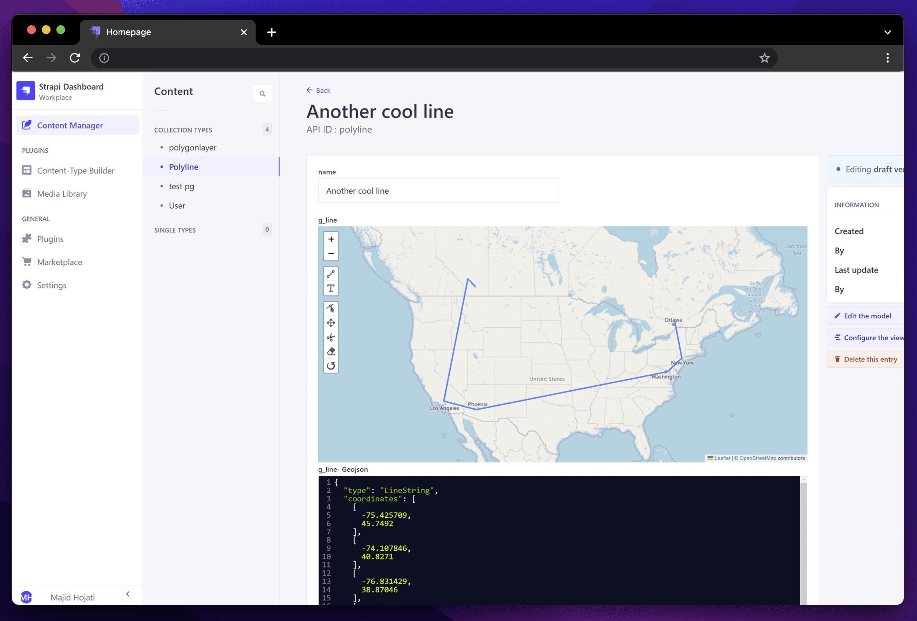Click the rotate layer tool

pos(331,366)
